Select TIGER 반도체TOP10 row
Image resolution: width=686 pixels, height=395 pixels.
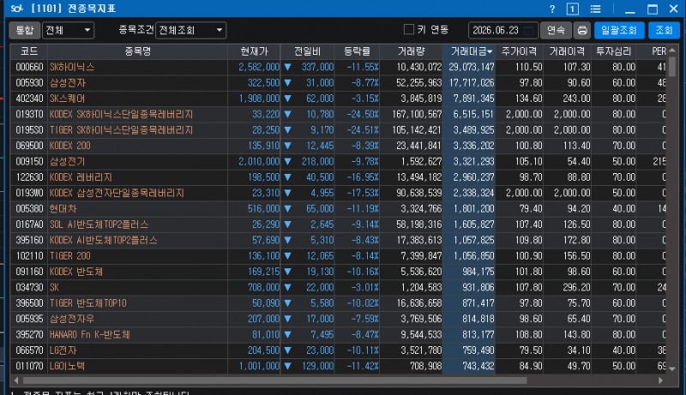click(88, 303)
